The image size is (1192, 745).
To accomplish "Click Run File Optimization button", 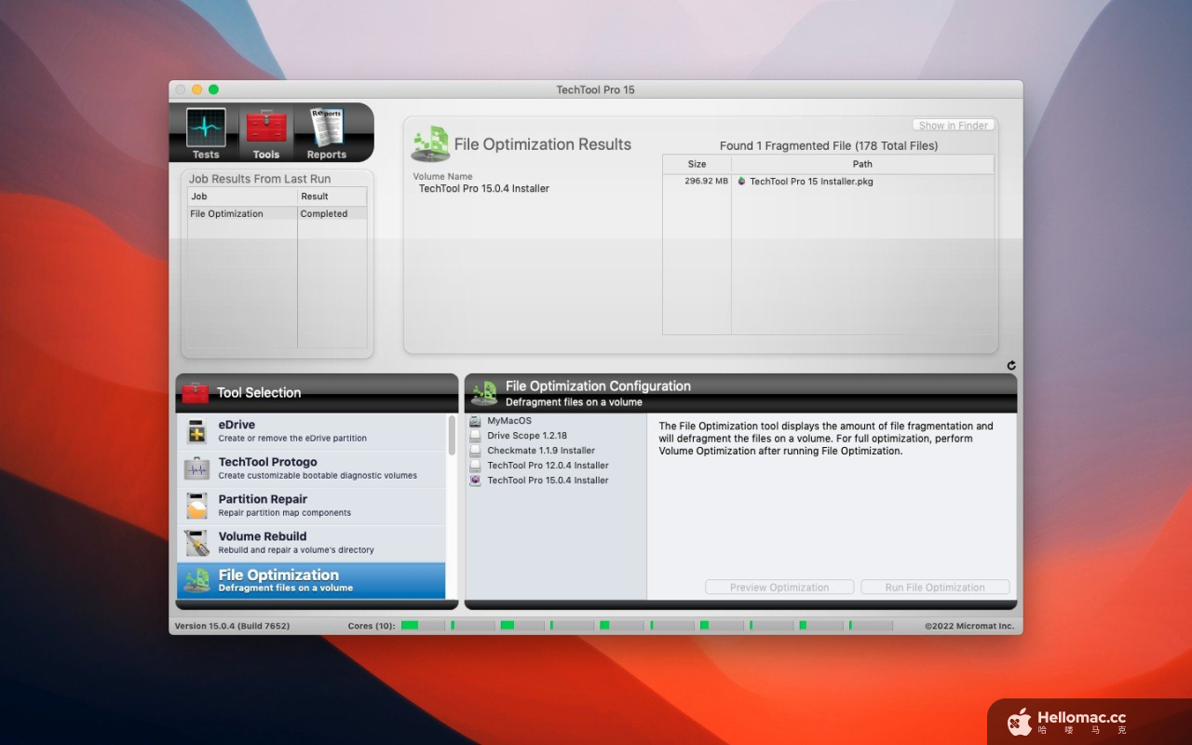I will (x=935, y=588).
